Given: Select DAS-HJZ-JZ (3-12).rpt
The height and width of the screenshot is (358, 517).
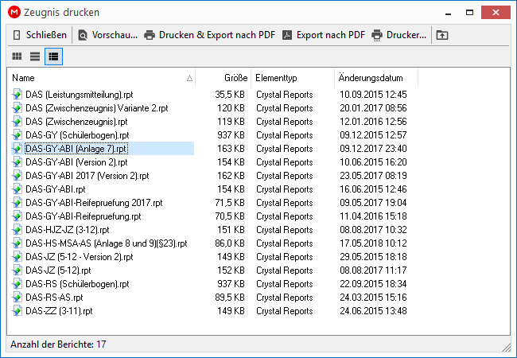Looking at the screenshot, I should click(68, 230).
